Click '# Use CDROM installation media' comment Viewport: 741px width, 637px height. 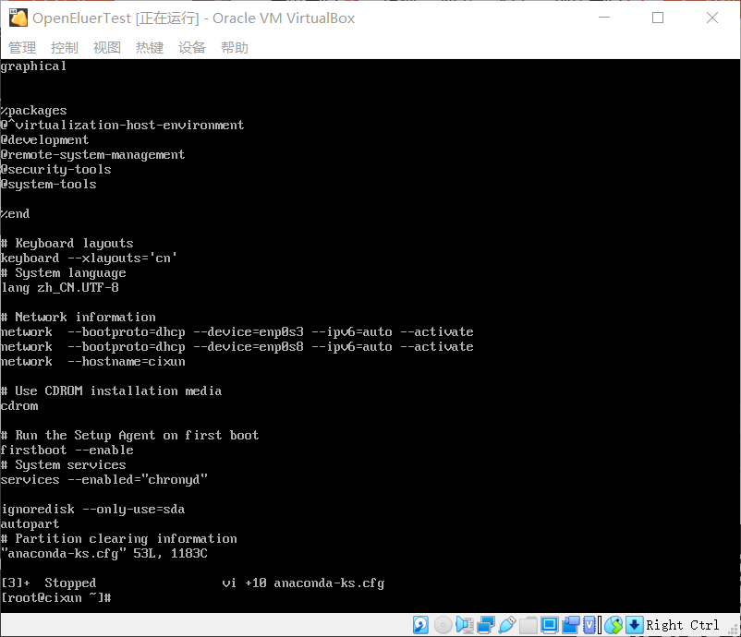pos(111,391)
